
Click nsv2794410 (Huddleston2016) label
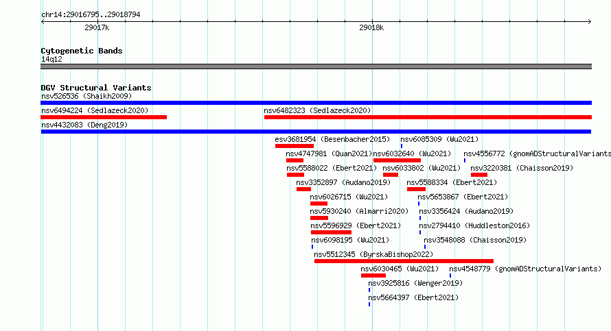click(474, 225)
